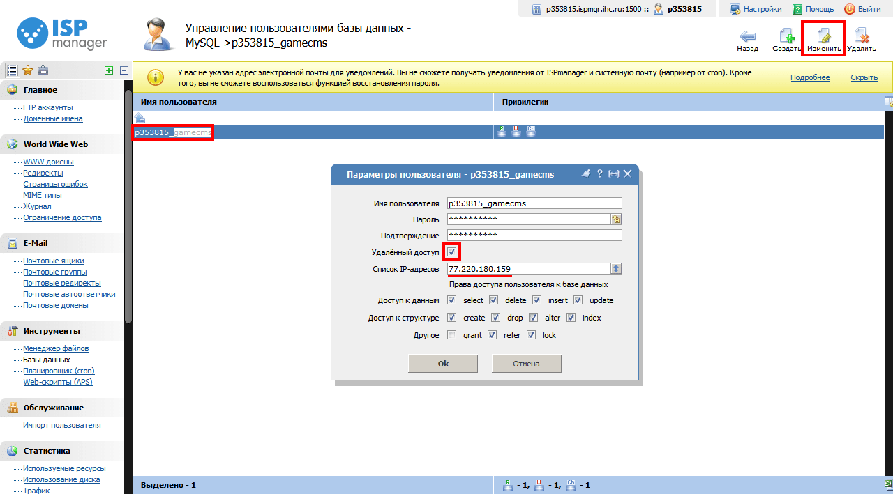This screenshot has width=893, height=494.
Task: Click the Имя пользователя input field
Action: coord(534,203)
